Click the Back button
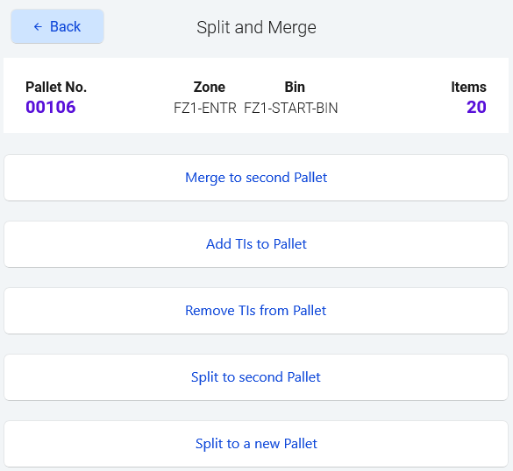This screenshot has height=471, width=513. [57, 26]
